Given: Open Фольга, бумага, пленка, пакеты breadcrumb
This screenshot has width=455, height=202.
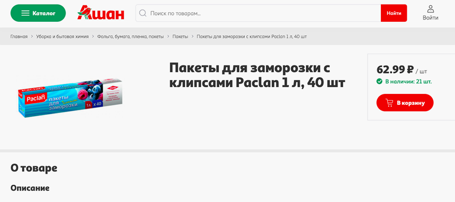Looking at the screenshot, I should click(131, 36).
